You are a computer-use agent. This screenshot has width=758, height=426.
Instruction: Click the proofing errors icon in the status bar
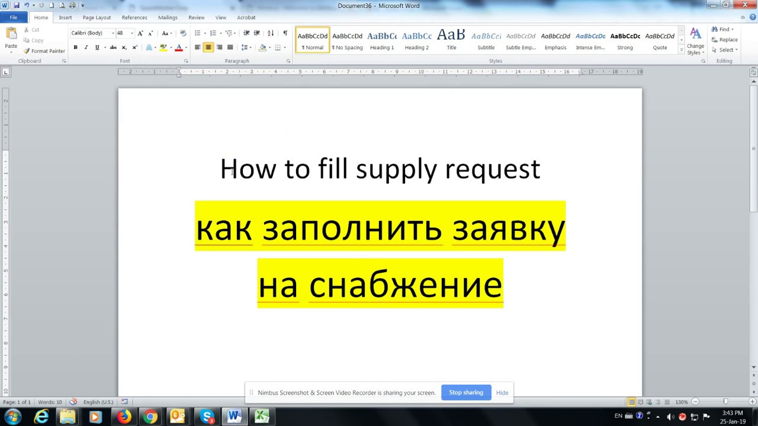click(73, 402)
